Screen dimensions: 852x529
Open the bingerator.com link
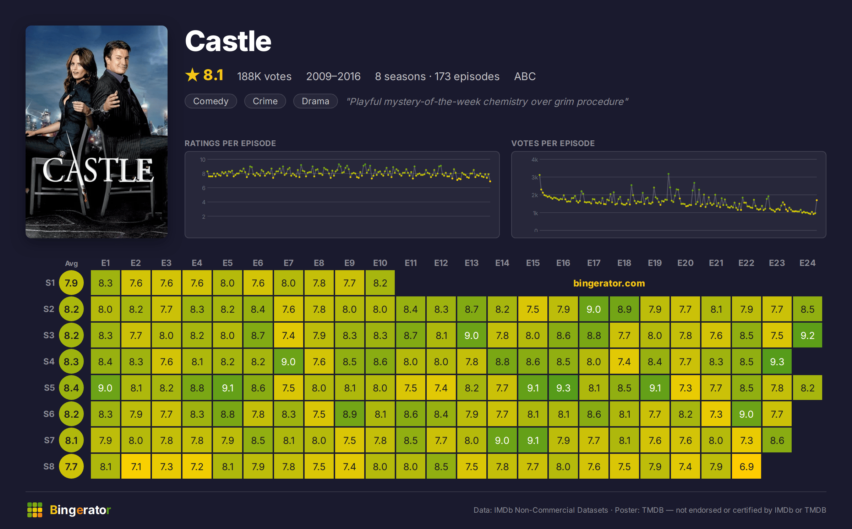(609, 283)
